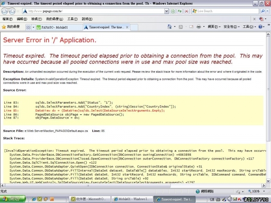271x203 pixels.
Task: Expand the Print options dropdown arrow
Action: (x=204, y=27)
